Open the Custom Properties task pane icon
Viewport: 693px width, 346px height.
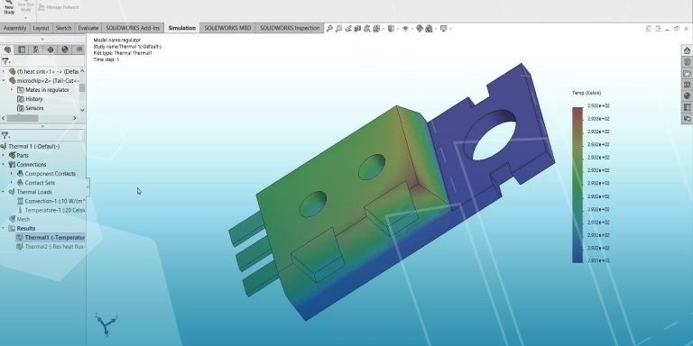687,107
